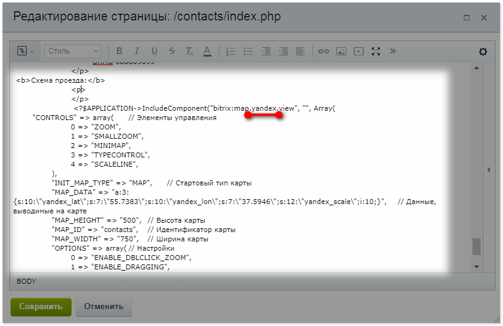Image resolution: width=503 pixels, height=326 pixels.
Task: Click the "MAP_WIDTH" line
Action: [130, 239]
